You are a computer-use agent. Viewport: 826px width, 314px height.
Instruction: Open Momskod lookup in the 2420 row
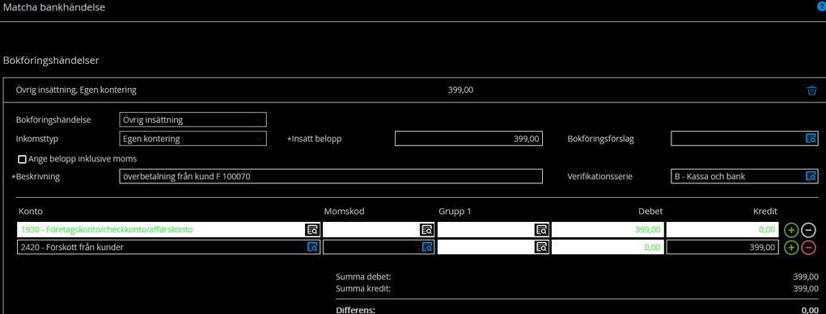[x=426, y=247]
